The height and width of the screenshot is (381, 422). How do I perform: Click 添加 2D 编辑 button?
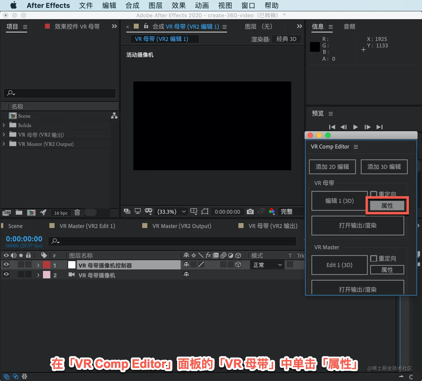pyautogui.click(x=332, y=167)
